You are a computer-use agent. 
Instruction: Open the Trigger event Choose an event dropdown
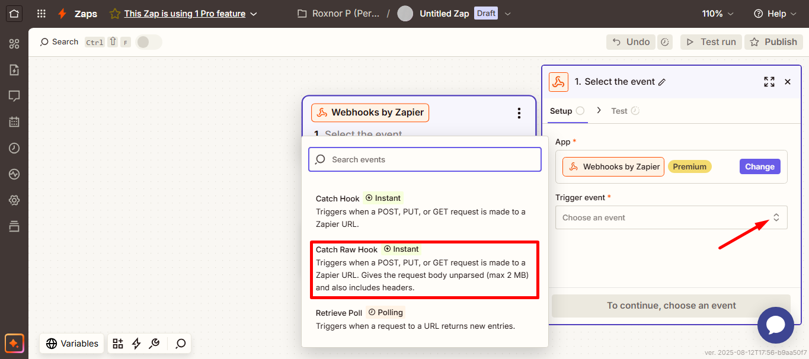coord(671,217)
